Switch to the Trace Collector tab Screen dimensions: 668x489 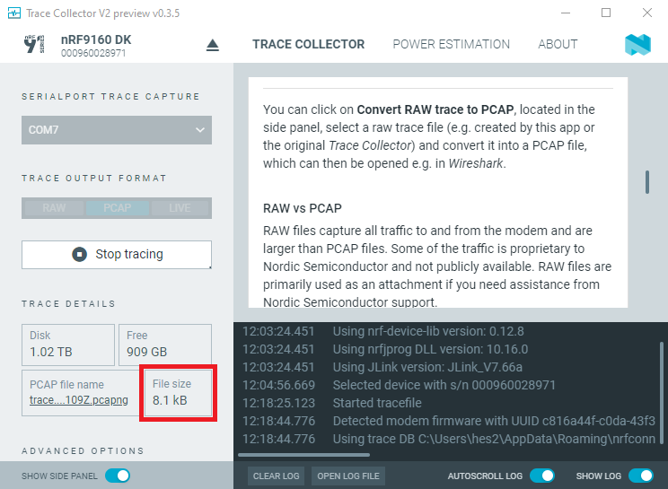click(309, 44)
